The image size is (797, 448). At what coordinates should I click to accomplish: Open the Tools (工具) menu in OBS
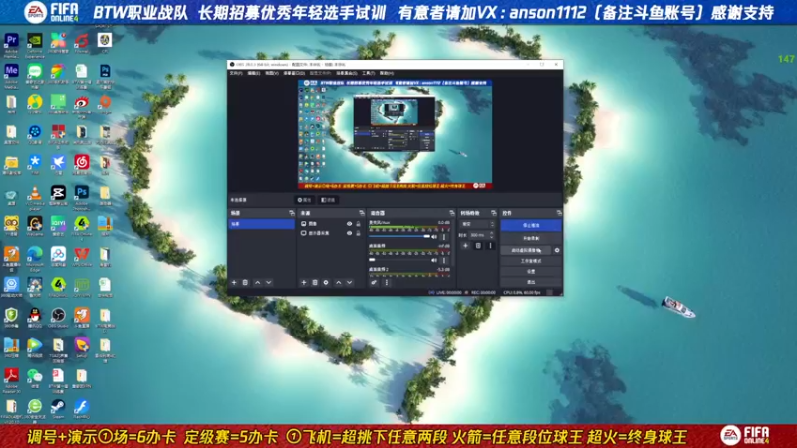[368, 73]
